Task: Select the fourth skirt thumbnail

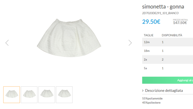Action: click(x=64, y=95)
